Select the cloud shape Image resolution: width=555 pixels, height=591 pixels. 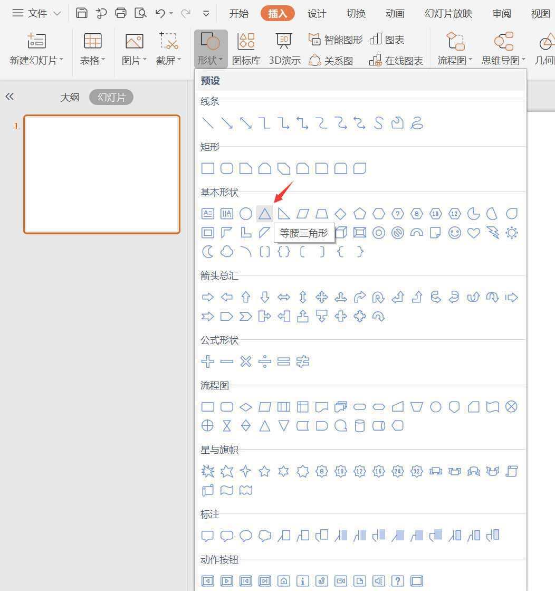[x=226, y=252]
